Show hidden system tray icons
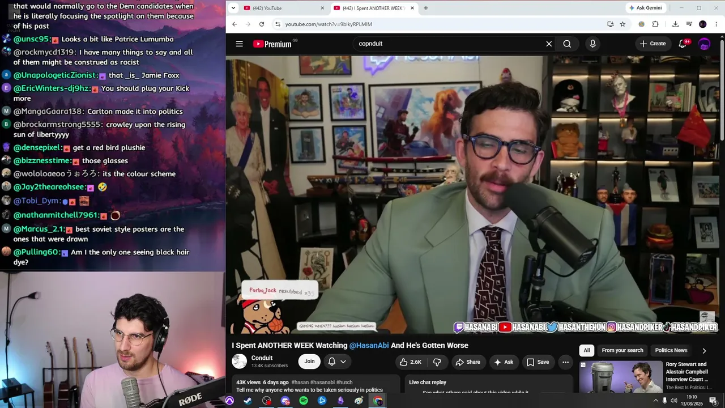The height and width of the screenshot is (408, 725). pyautogui.click(x=656, y=401)
